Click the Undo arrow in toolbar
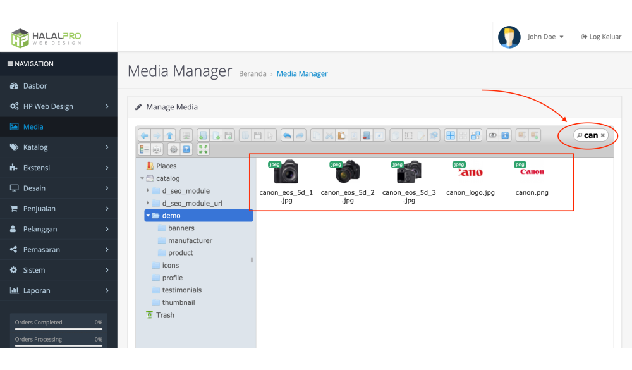Viewport: 632px width, 370px height. pyautogui.click(x=287, y=135)
